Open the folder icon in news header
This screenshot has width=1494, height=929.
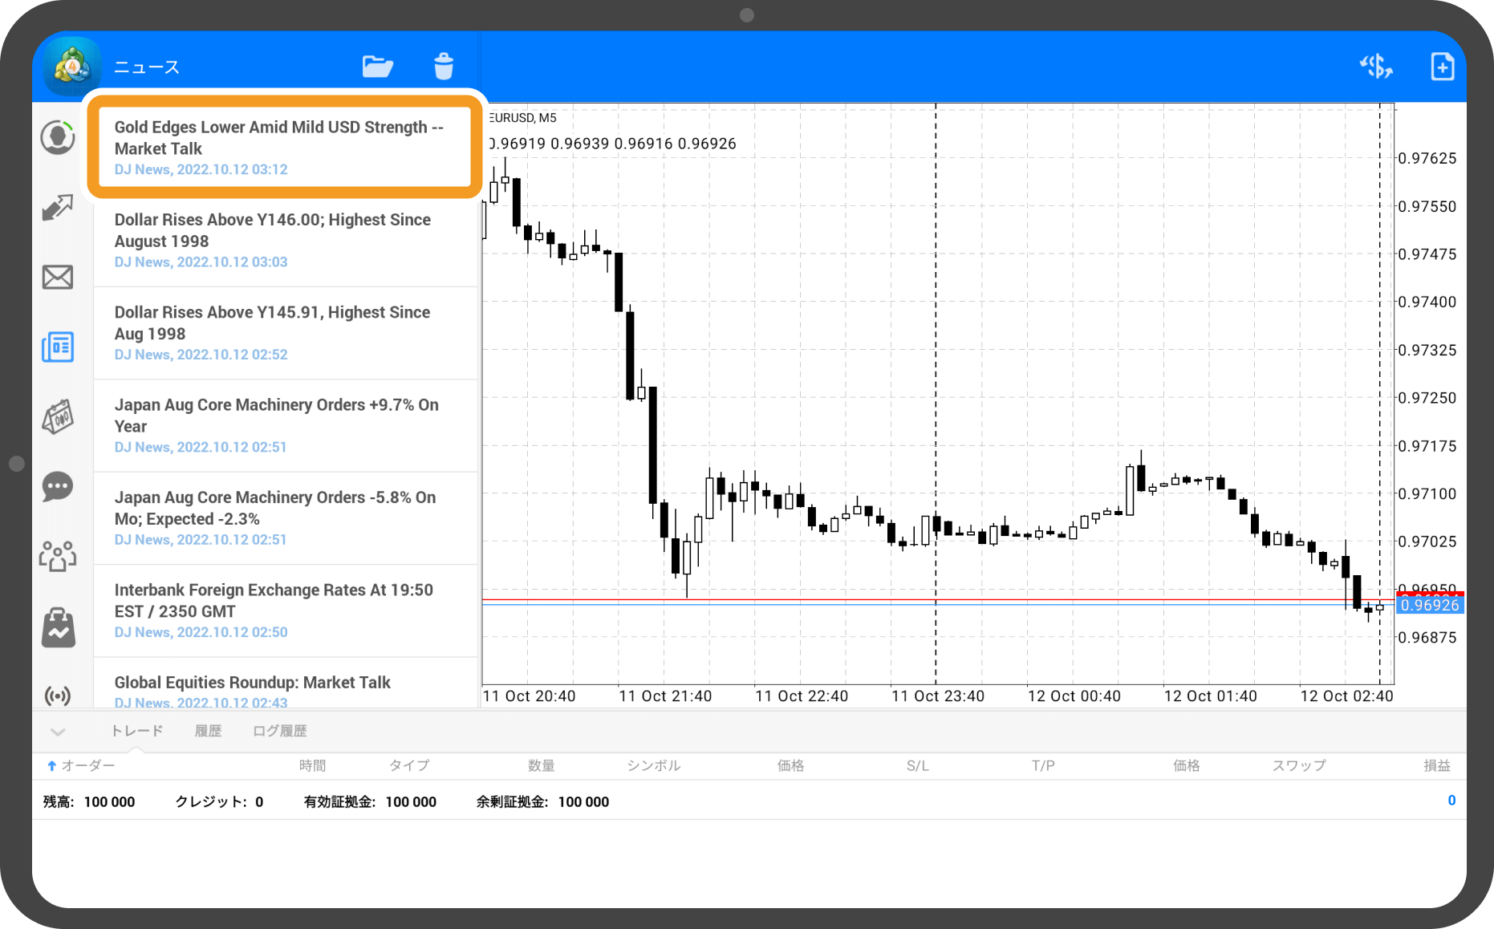tap(377, 67)
